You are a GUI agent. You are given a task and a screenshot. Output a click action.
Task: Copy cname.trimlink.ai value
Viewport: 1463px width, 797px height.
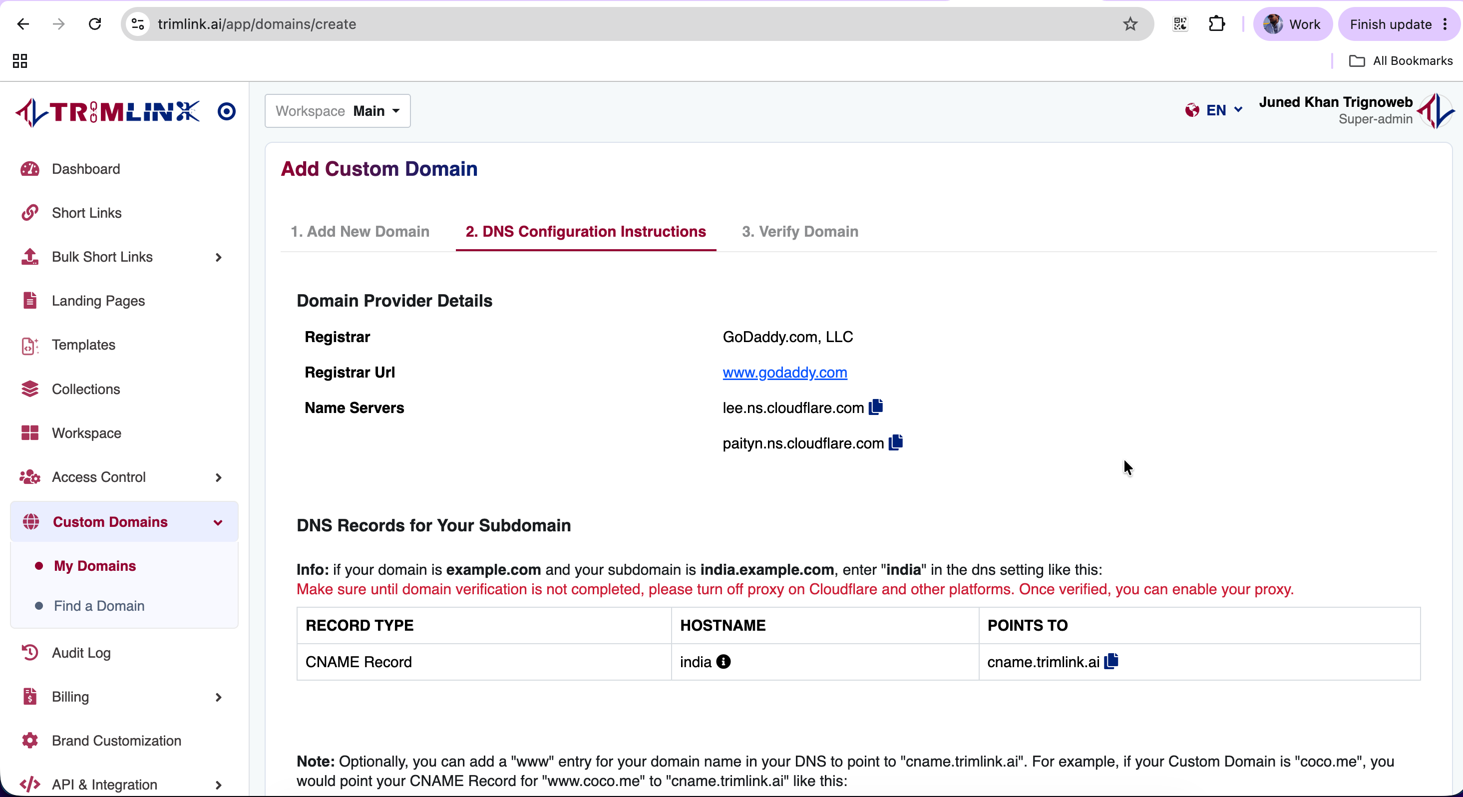click(1111, 661)
